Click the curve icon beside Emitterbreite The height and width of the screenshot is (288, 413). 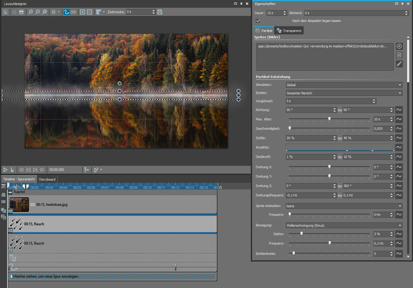point(399,254)
